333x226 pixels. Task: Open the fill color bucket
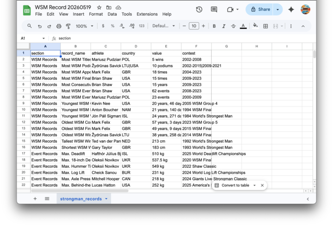click(255, 26)
